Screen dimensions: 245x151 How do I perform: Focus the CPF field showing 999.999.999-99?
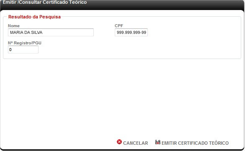coord(131,33)
